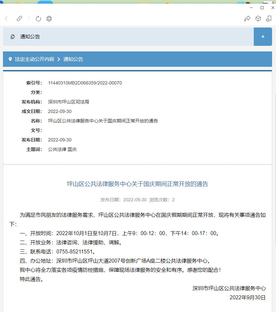Open the icon right of the cube
Viewport: 276px width, 313px height.
point(268,19)
